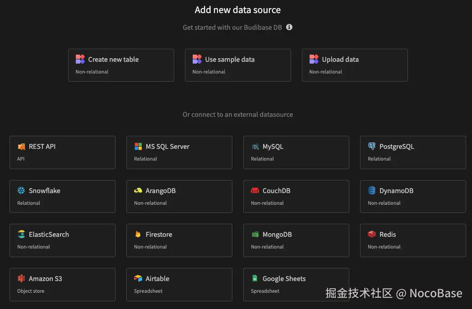Select the REST API data source
The image size is (472, 309).
62,152
